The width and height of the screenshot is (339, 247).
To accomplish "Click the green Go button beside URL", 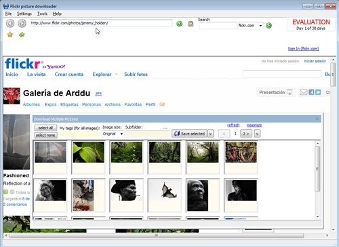I will [179, 24].
